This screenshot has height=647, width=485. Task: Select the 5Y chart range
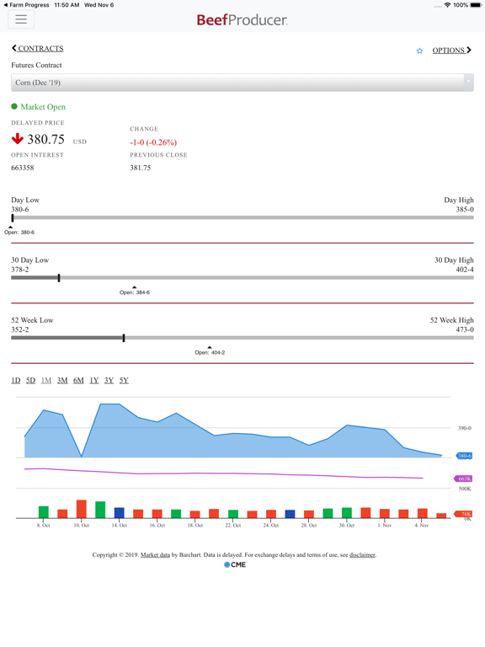tap(124, 380)
